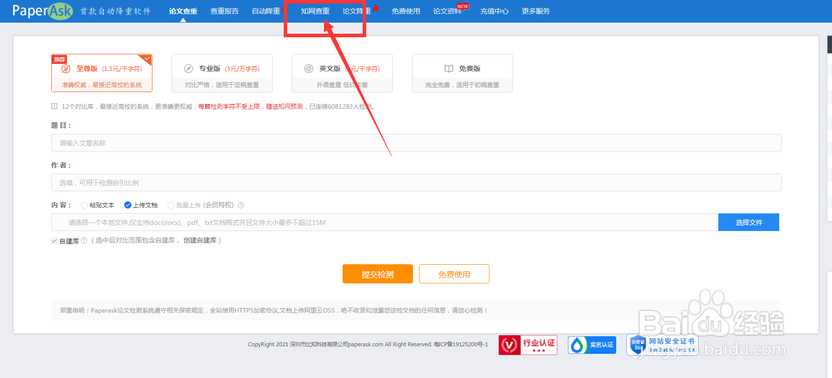
Task: Open the 免费使用 nav item
Action: click(406, 11)
